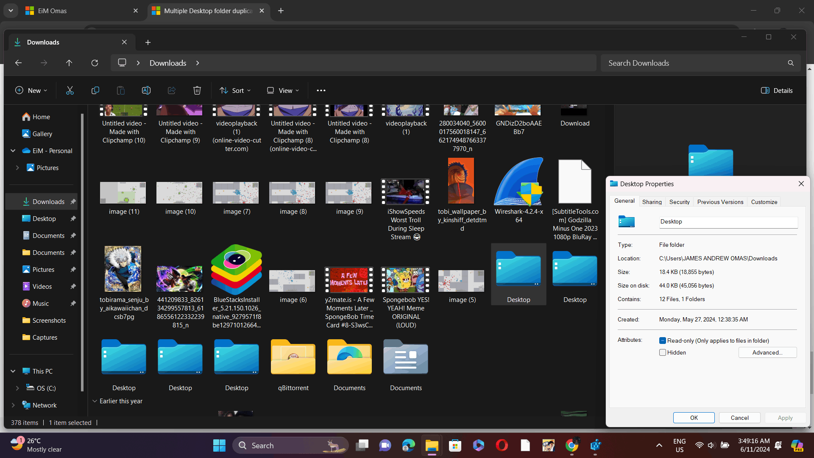Click OK in Desktop Properties
The image size is (814, 458).
694,418
